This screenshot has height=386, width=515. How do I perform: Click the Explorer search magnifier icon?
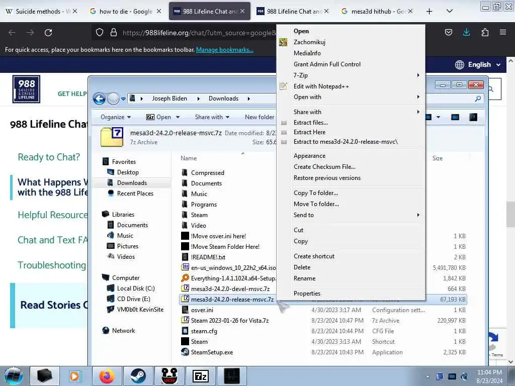tap(478, 98)
